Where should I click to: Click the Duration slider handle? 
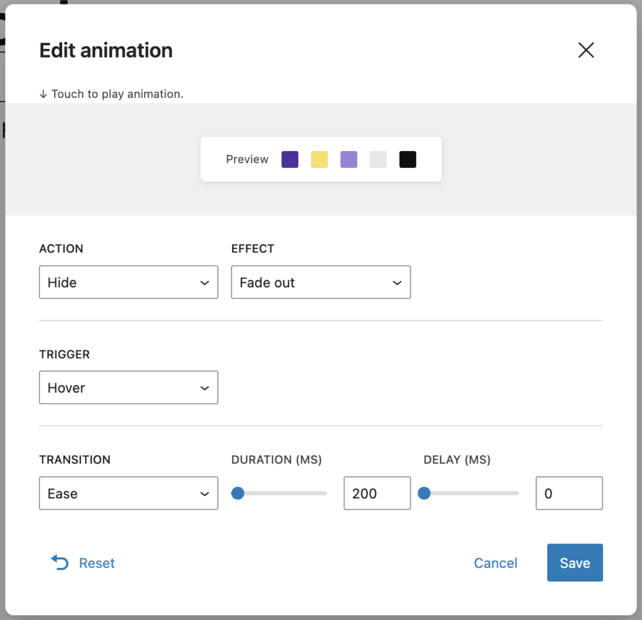pyautogui.click(x=238, y=493)
